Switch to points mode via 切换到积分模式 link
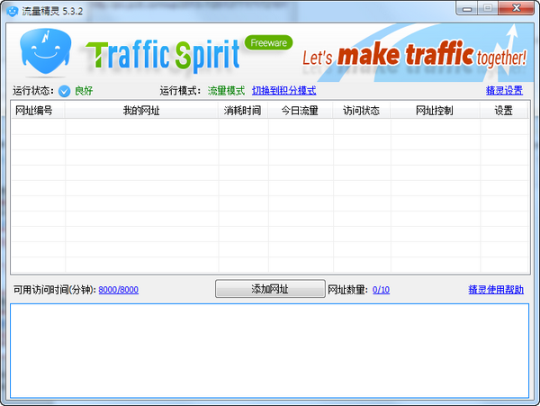The width and height of the screenshot is (540, 406). (x=283, y=91)
